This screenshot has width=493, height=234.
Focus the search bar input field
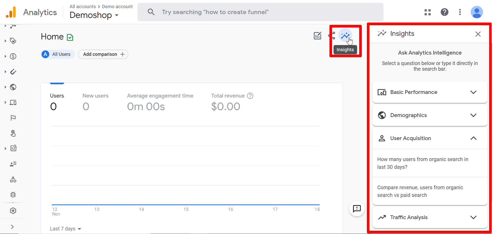[x=260, y=12]
